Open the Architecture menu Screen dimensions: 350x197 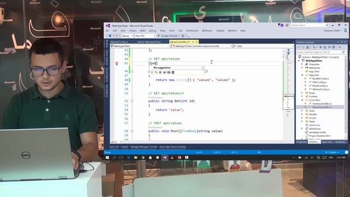[192, 31]
